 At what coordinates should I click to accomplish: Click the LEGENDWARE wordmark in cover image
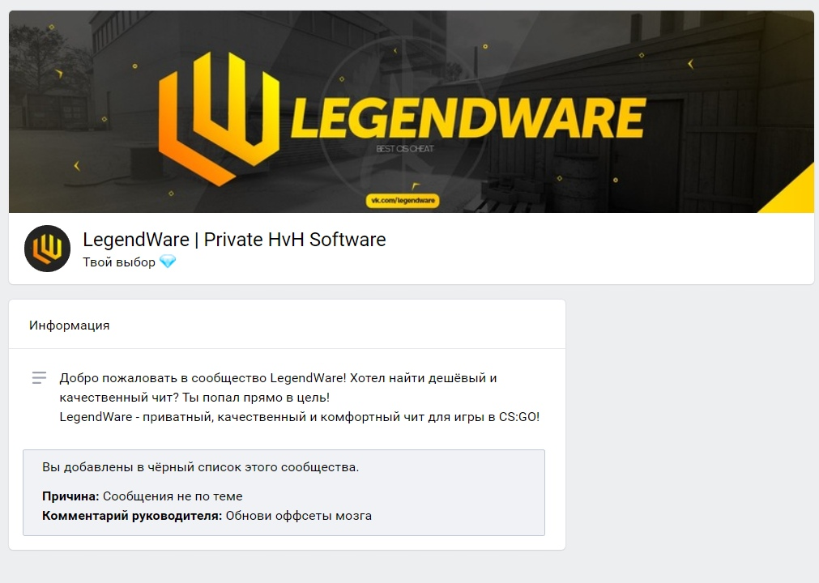pos(468,118)
